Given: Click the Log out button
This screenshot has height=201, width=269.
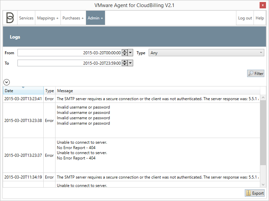Looking at the screenshot, I should pos(245,18).
